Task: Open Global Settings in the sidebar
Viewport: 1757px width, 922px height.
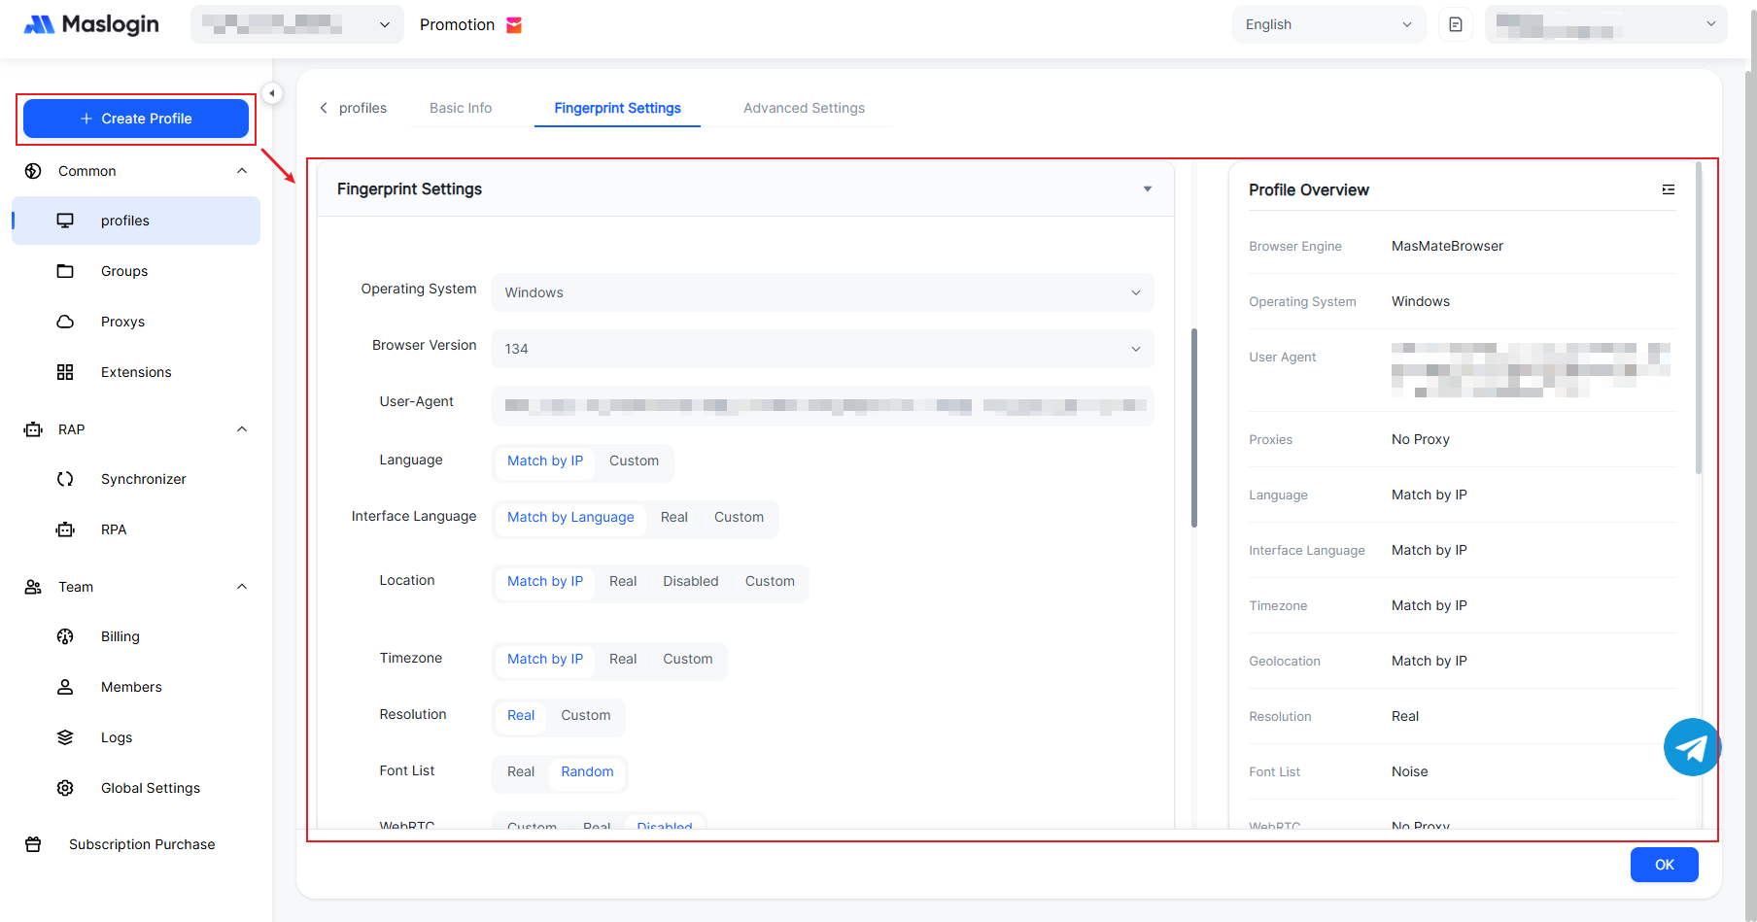Action: pyautogui.click(x=150, y=788)
